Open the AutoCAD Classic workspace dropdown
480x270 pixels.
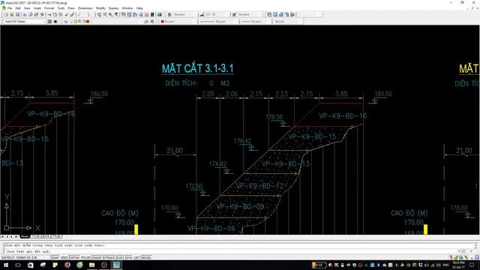25,22
